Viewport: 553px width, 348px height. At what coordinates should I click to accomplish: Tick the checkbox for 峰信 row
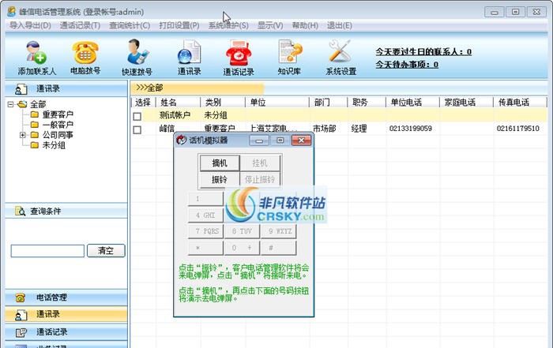137,129
